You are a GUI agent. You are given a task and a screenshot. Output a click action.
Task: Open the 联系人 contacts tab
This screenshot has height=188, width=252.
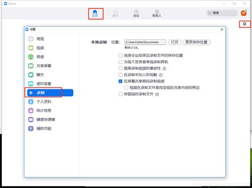(157, 14)
